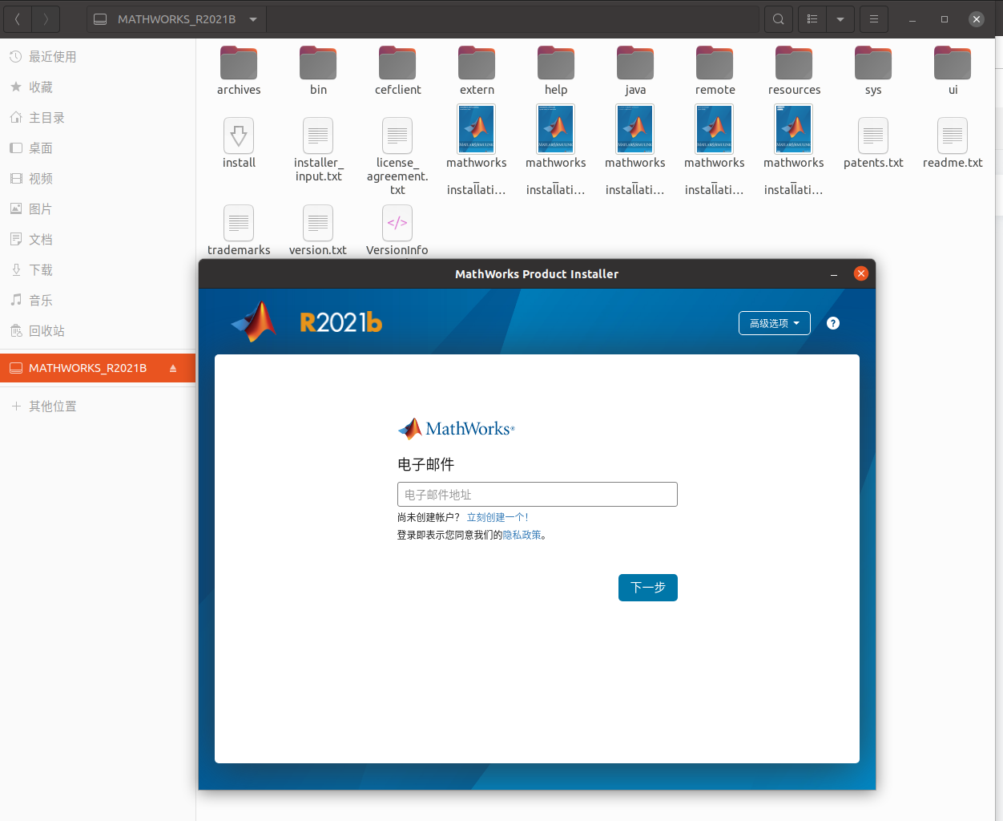This screenshot has height=821, width=1003.
Task: Open the cefclient folder
Action: 397,71
